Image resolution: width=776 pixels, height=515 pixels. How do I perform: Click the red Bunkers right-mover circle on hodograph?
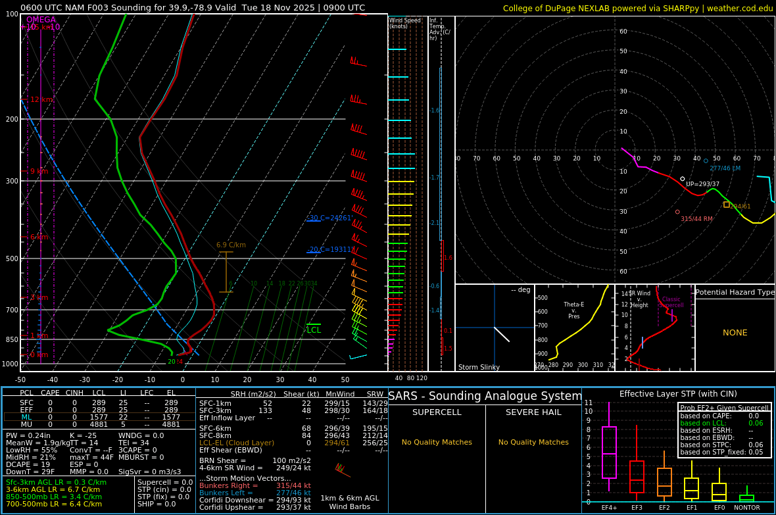pos(677,212)
